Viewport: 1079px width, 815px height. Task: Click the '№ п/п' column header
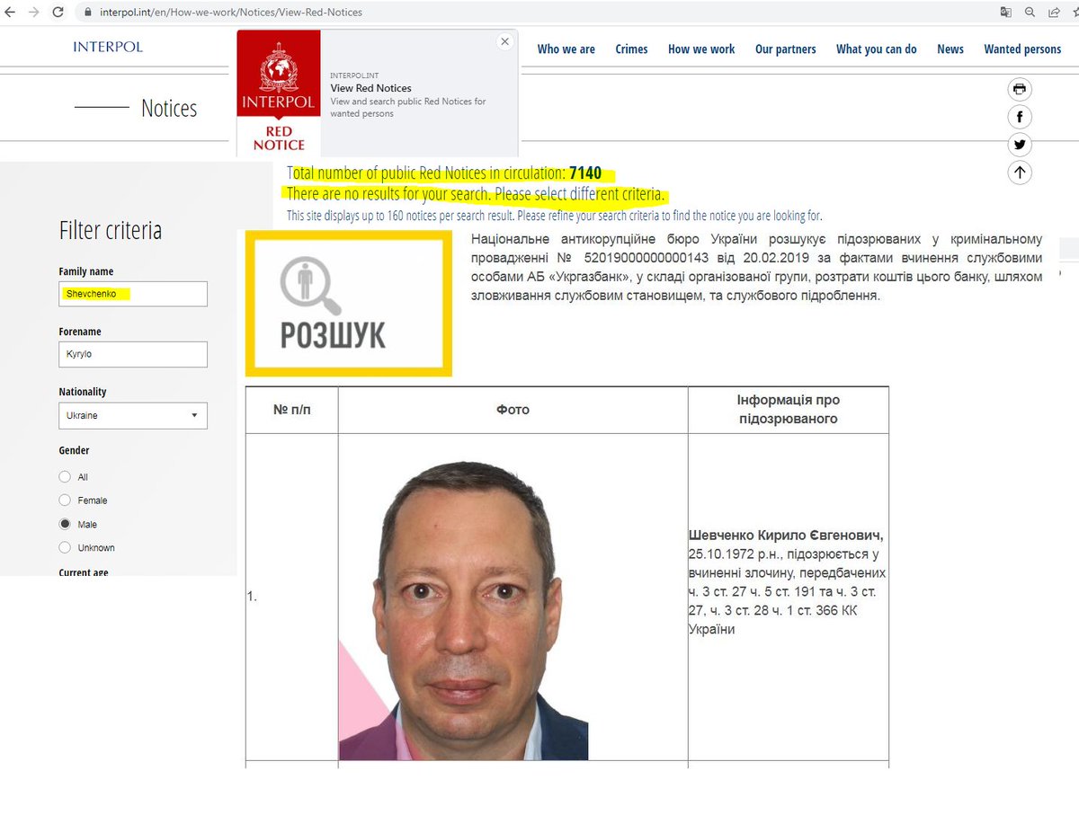[291, 410]
